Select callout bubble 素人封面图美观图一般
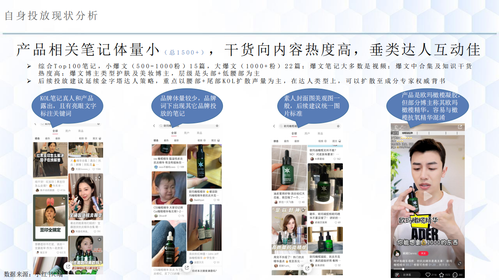 pyautogui.click(x=312, y=105)
